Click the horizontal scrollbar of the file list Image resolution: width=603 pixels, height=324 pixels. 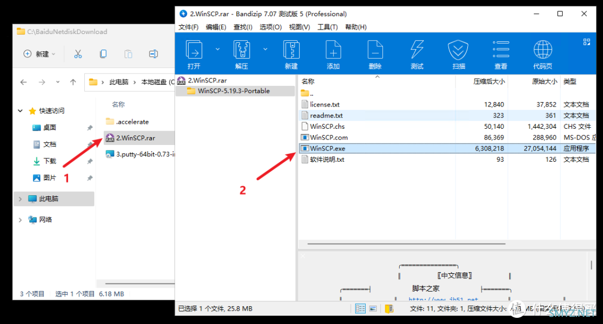tap(406, 243)
